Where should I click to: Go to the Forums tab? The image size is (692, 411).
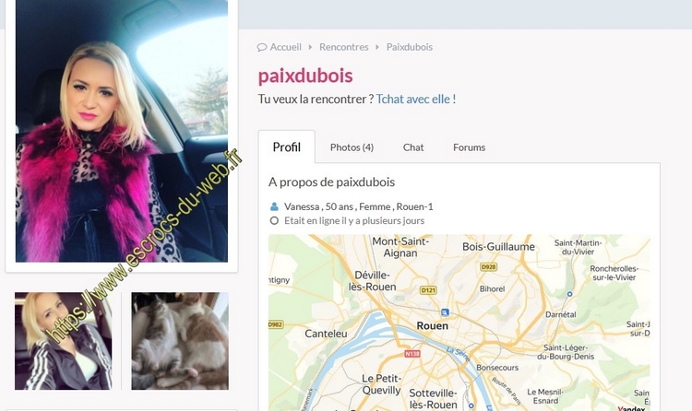[469, 147]
